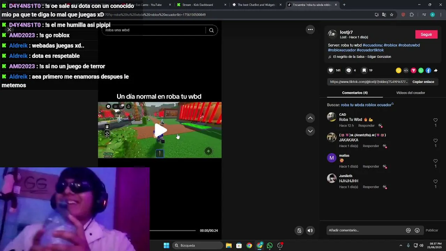Switch to Videos del creador tab
Viewport: 446px width, 251px height.
(x=410, y=93)
